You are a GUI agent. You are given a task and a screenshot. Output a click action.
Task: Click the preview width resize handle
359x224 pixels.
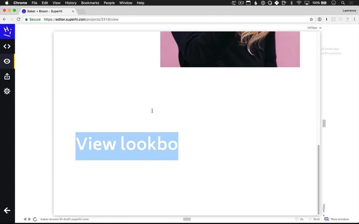[324, 124]
